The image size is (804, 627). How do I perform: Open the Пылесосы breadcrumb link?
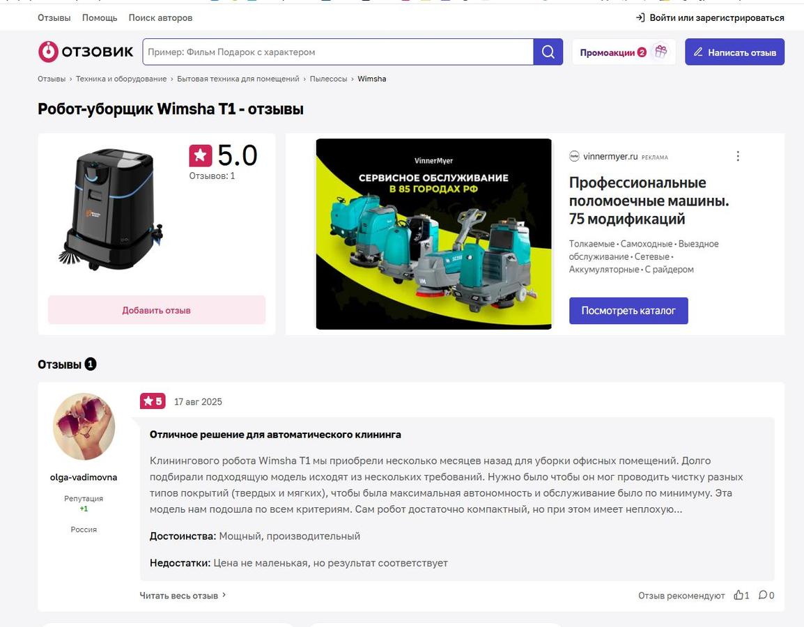328,79
